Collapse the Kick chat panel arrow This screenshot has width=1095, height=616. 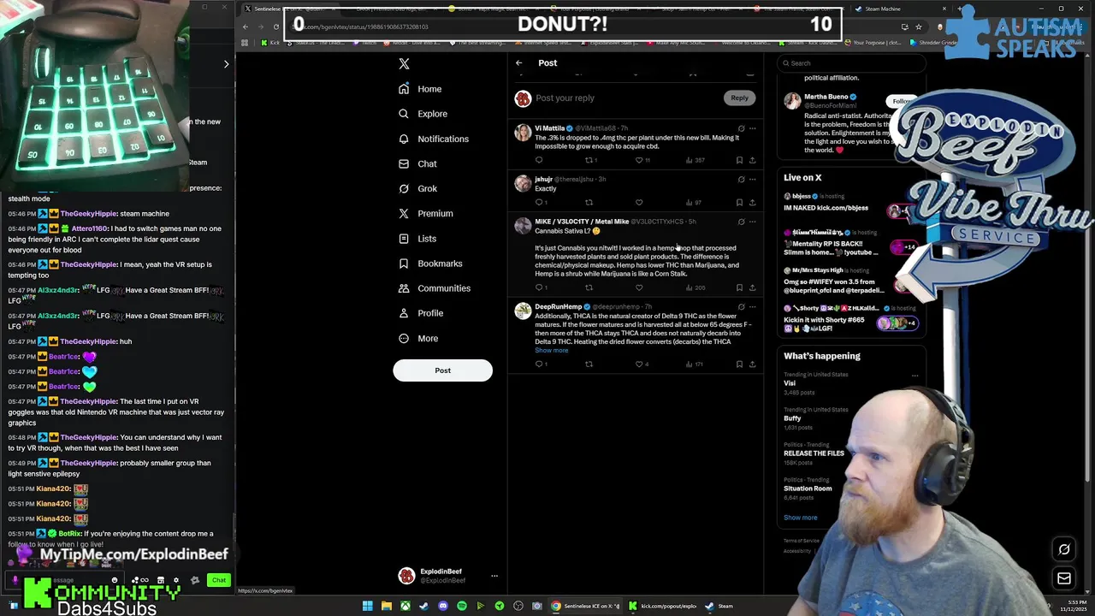click(x=226, y=64)
